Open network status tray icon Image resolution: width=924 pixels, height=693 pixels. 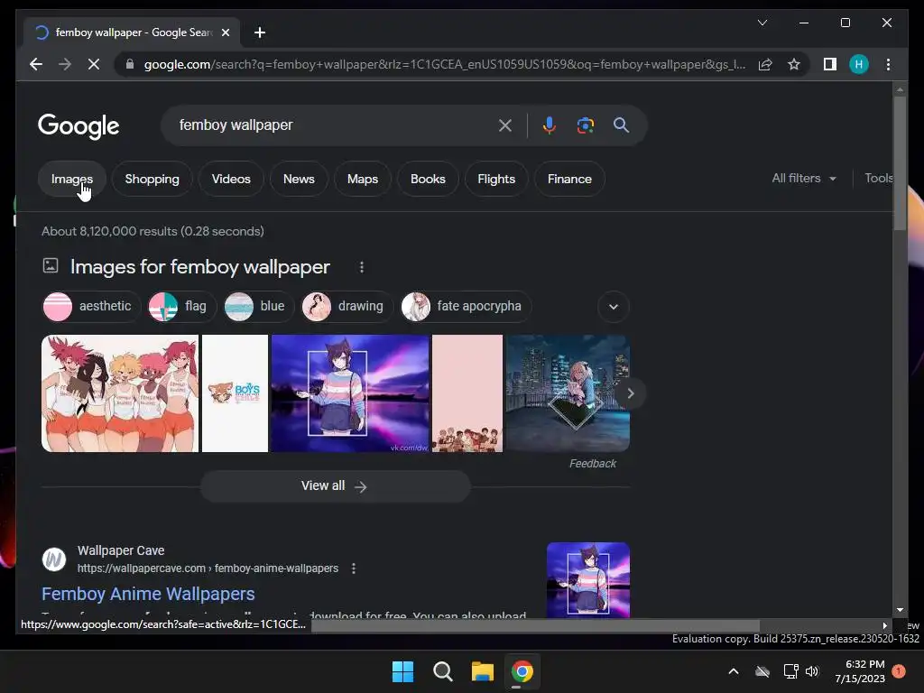pos(790,671)
